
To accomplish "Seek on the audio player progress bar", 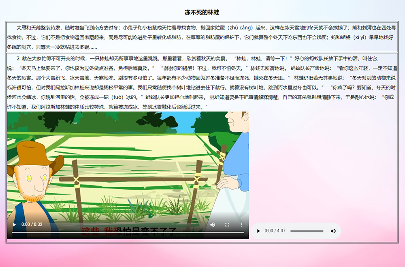I will (x=307, y=231).
